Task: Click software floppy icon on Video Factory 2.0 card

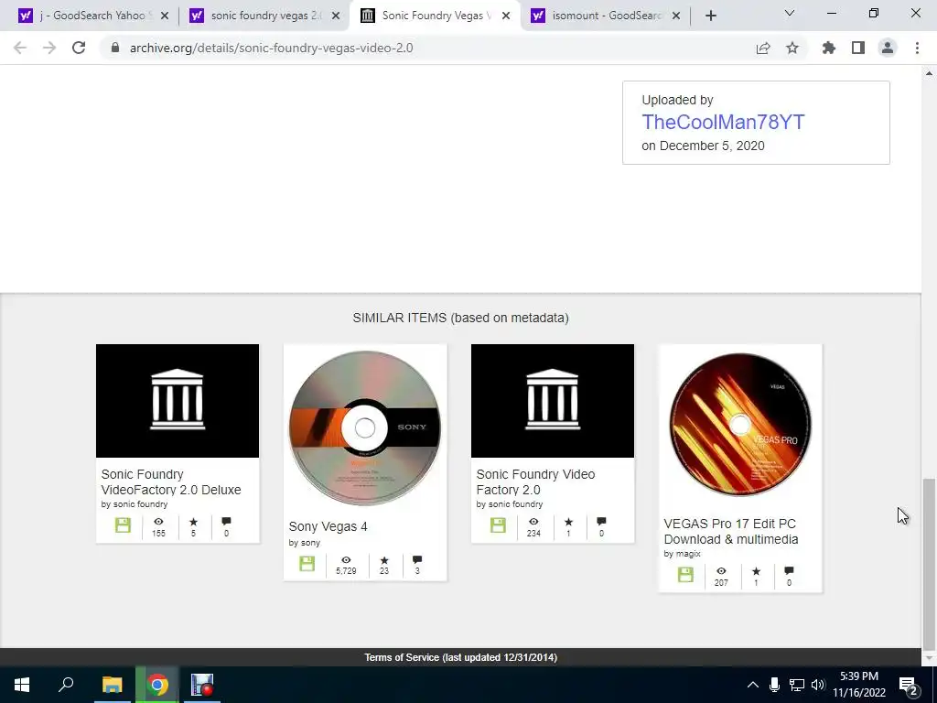Action: click(x=498, y=525)
